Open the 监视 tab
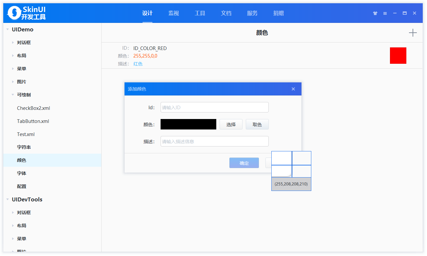 pyautogui.click(x=174, y=13)
